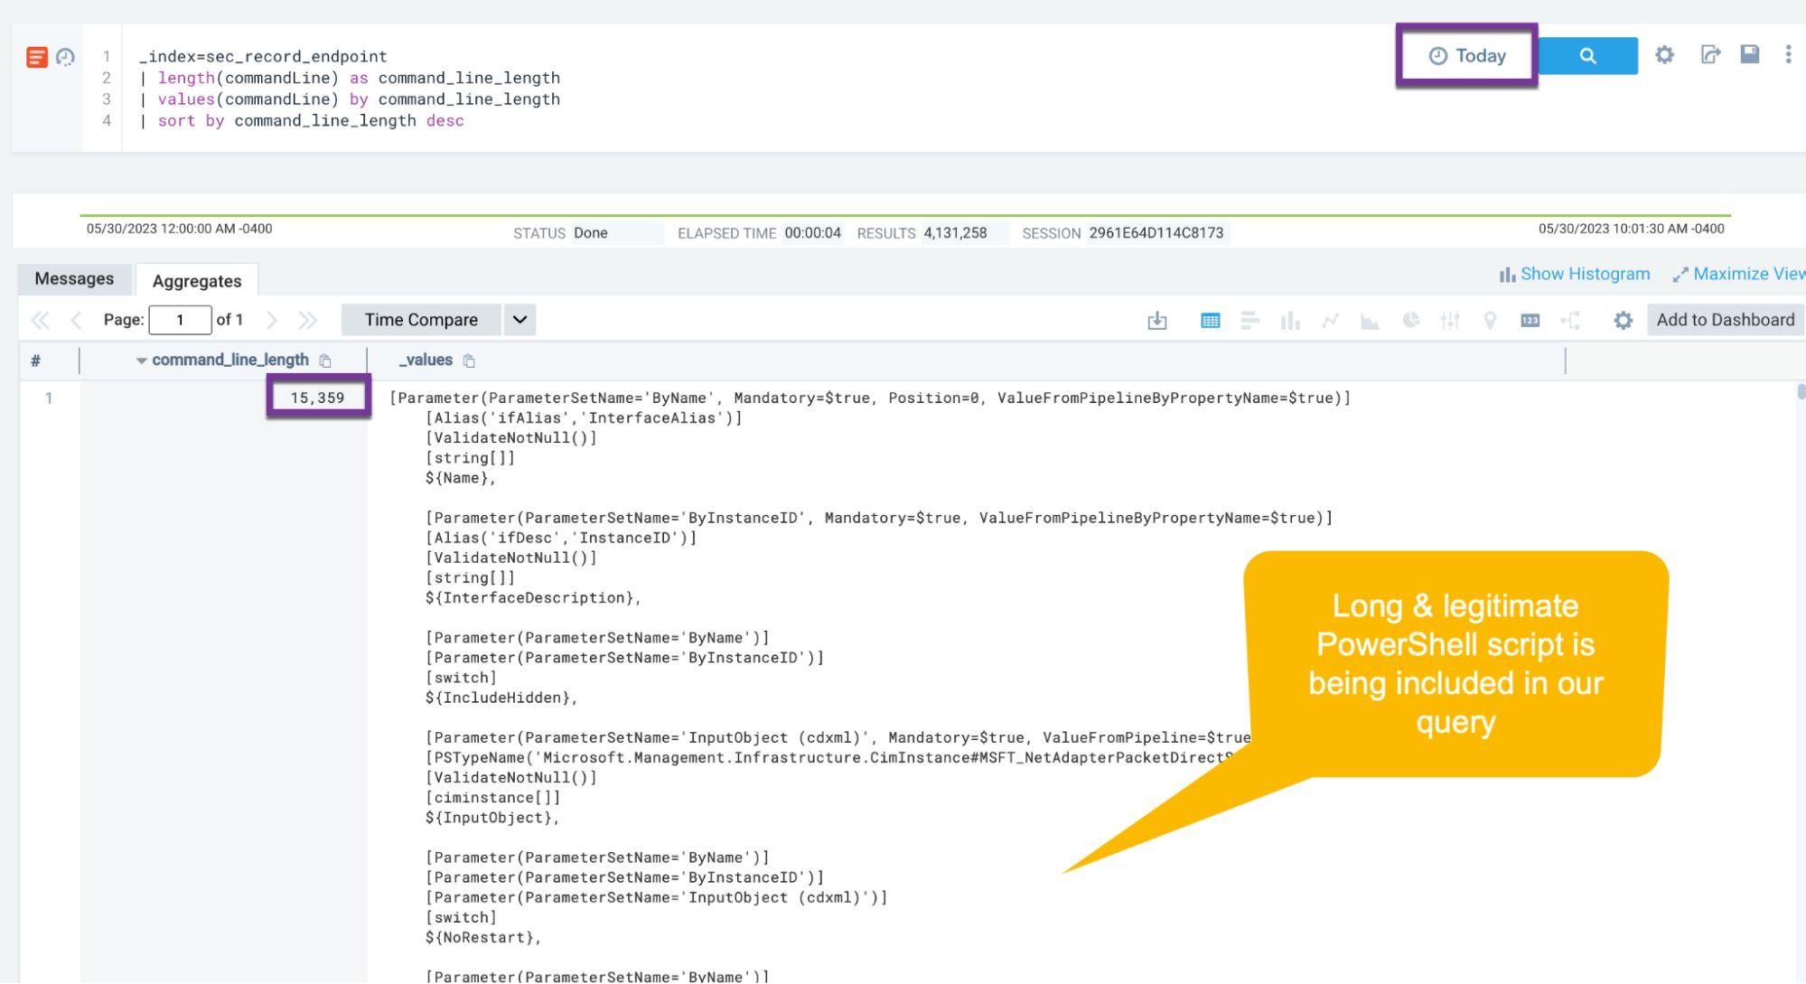Click the save search floppy disk icon
Viewport: 1806px width, 984px height.
pyautogui.click(x=1750, y=54)
